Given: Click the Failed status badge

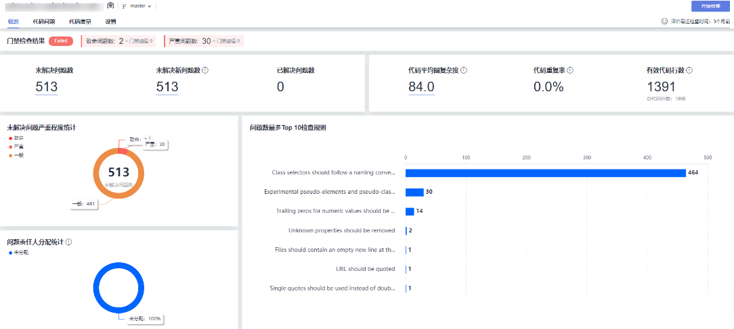Looking at the screenshot, I should [x=61, y=41].
